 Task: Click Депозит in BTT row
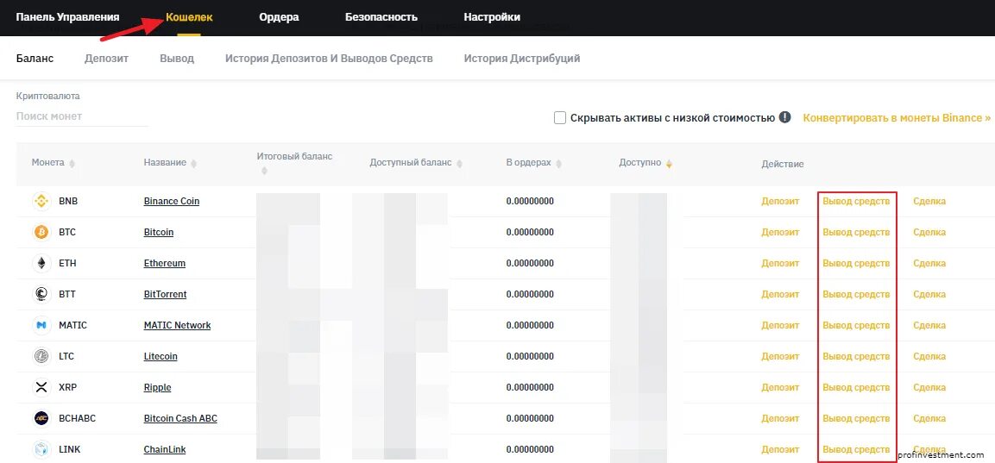(x=780, y=294)
